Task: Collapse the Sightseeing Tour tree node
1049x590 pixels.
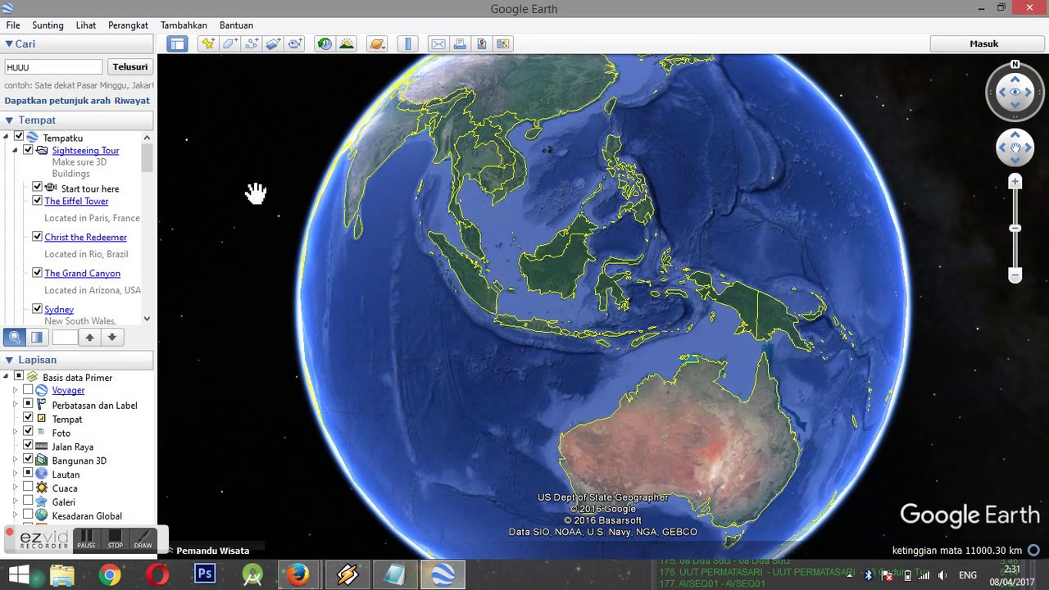Action: click(x=15, y=151)
